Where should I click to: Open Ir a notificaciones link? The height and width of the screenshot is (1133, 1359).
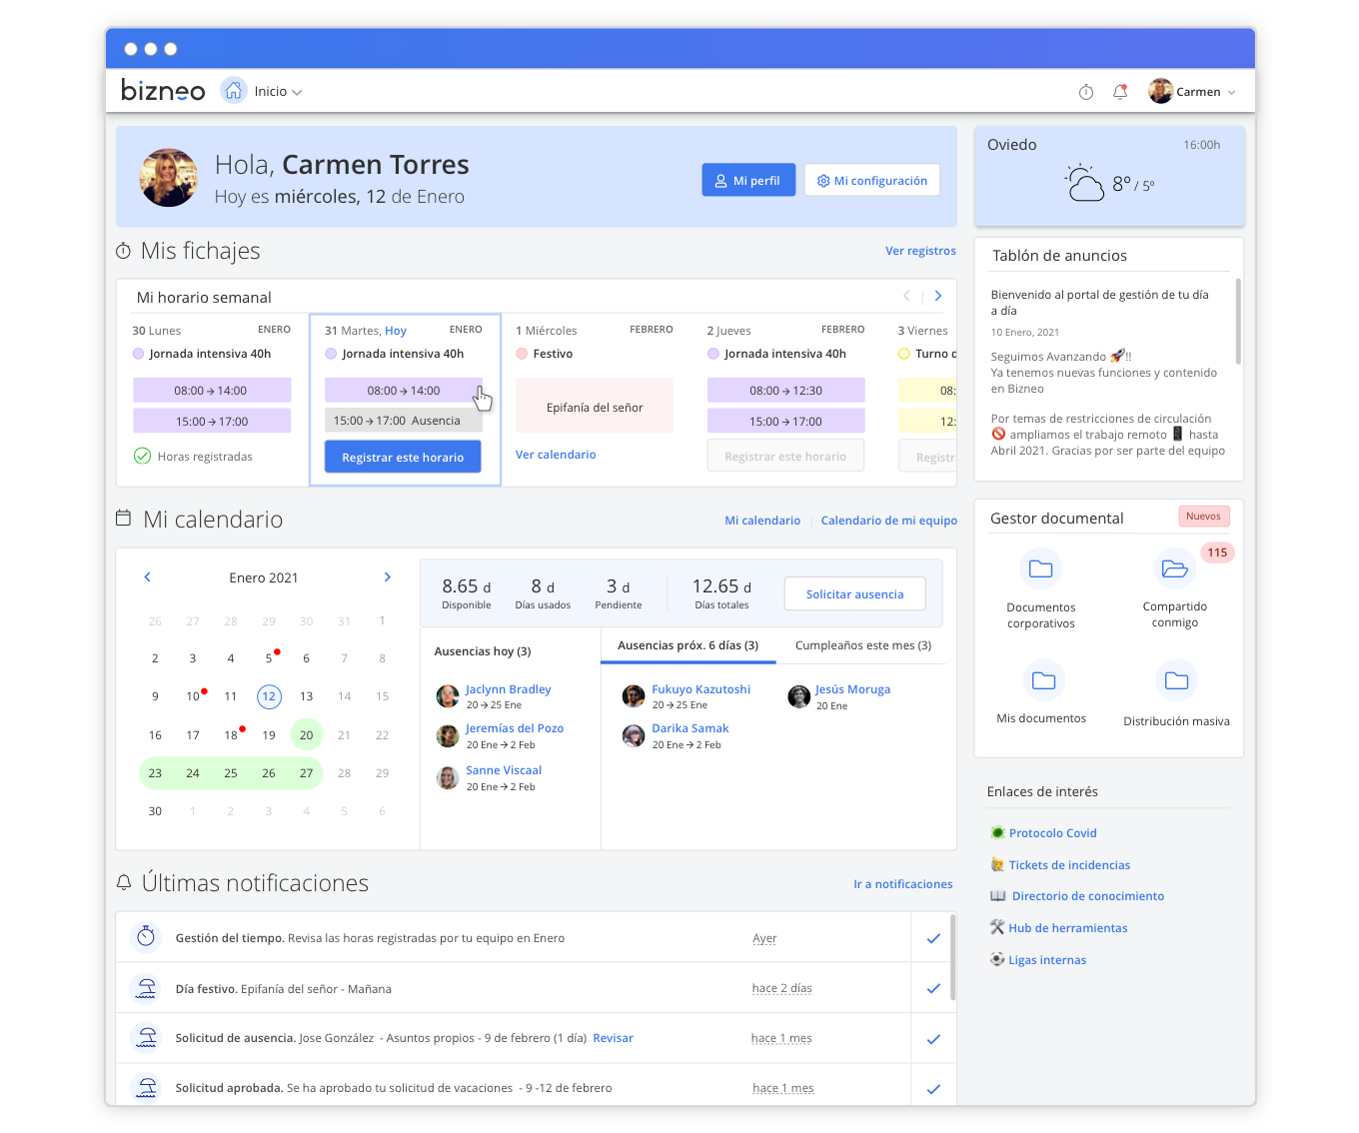(902, 884)
